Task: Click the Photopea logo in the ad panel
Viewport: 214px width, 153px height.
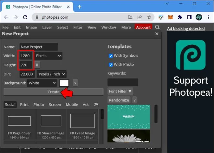Action: click(191, 55)
